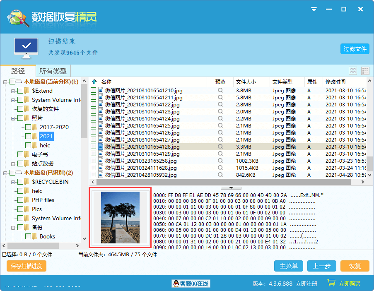
Task: Collapse the preview pane with the arrow handle
Action: [x=231, y=188]
